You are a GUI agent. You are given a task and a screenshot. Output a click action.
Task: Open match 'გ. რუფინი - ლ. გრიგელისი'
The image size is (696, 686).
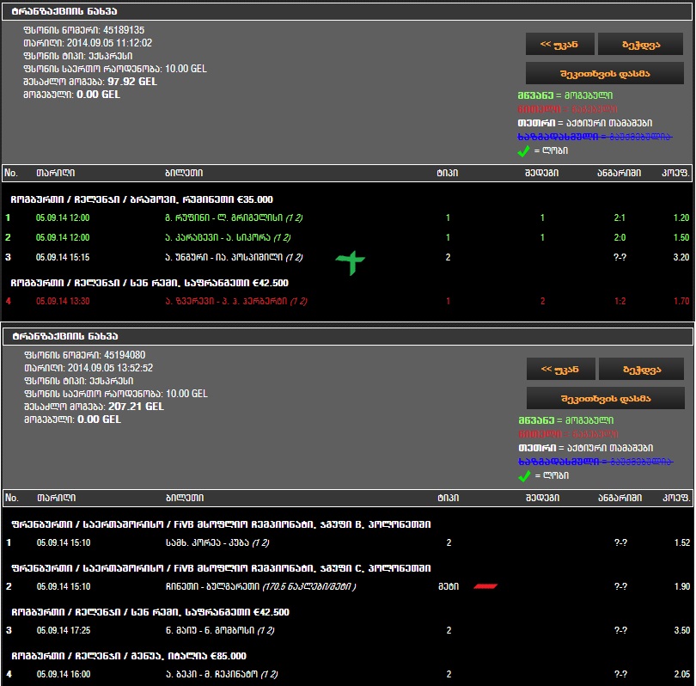click(234, 217)
